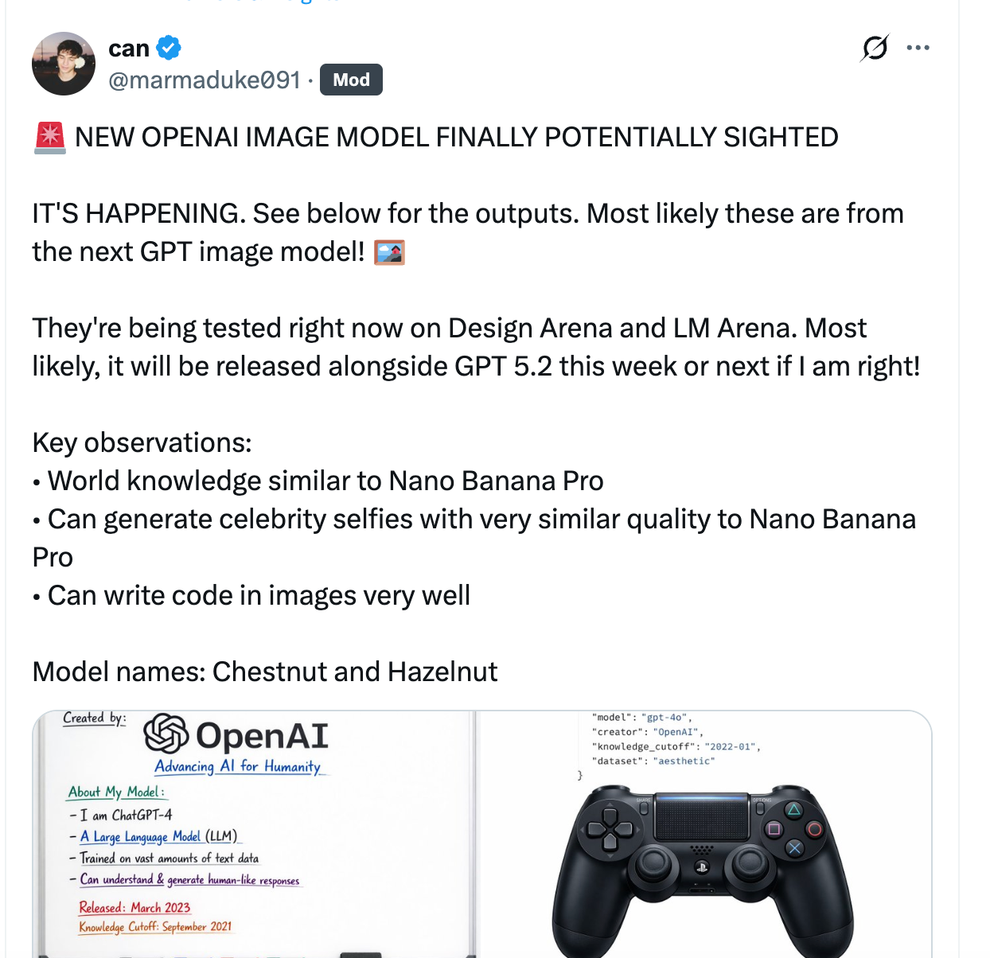Click the Grok slashed-circle icon
The image size is (990, 958).
click(875, 48)
